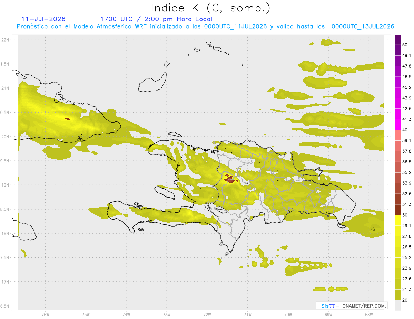The width and height of the screenshot is (414, 319).
Task: Click the small red hotspot over eastern Cuba
Action: pos(67,119)
